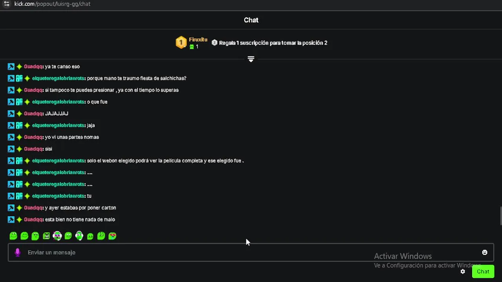Click the green Chat send button

pos(483,271)
